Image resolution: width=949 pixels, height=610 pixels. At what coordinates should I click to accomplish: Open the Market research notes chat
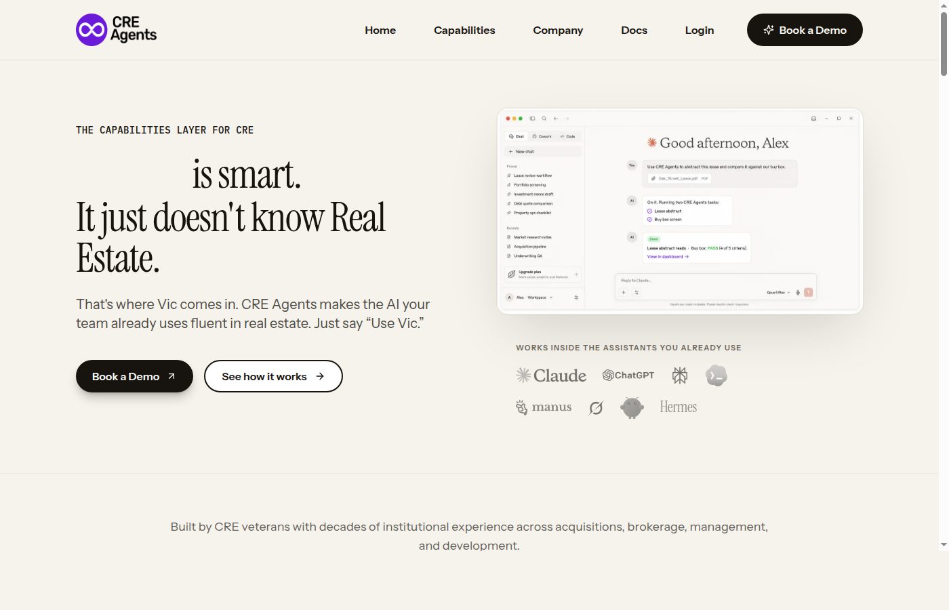coord(529,237)
